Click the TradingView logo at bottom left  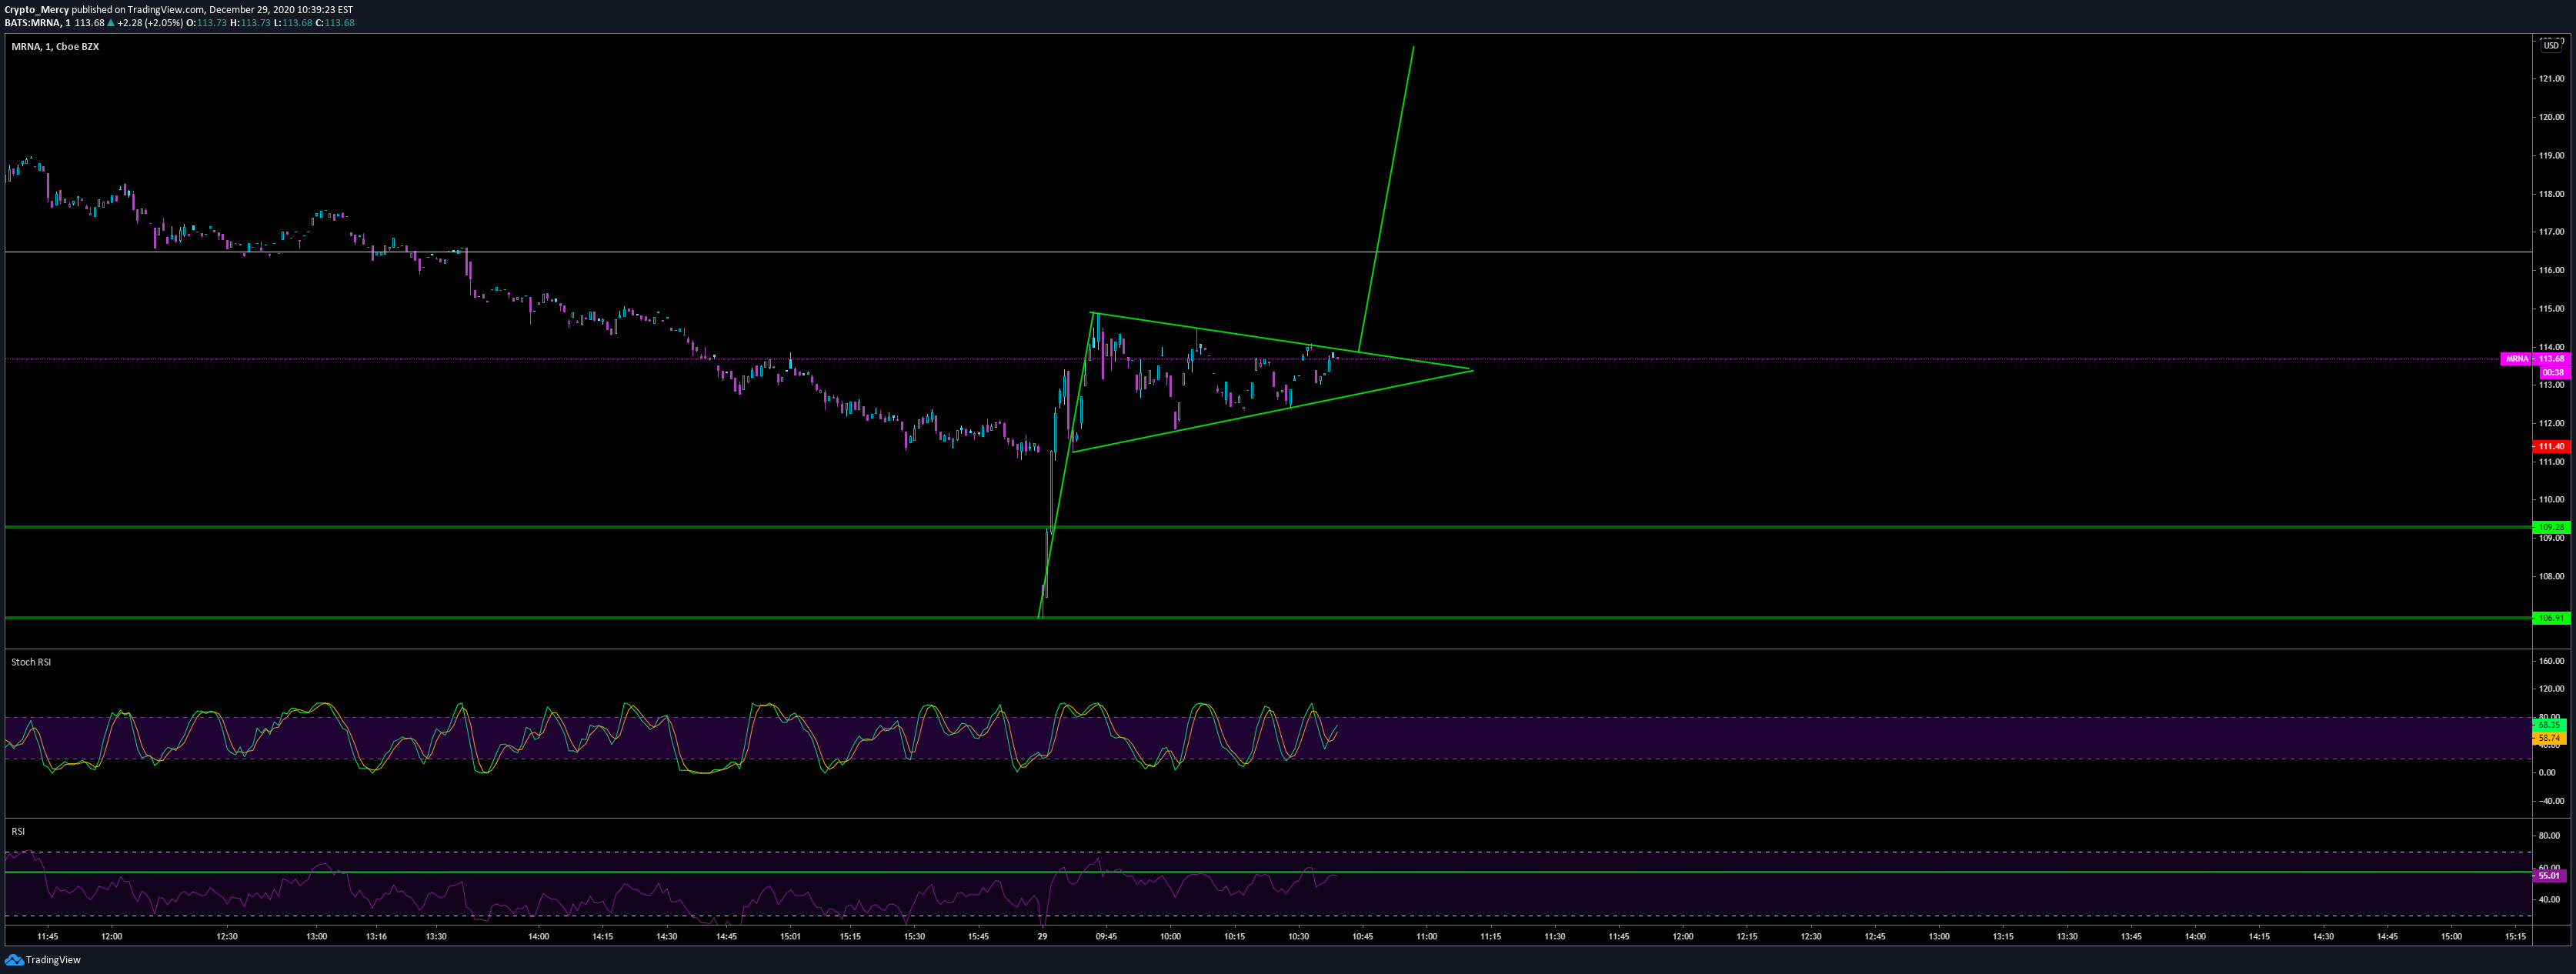43,960
